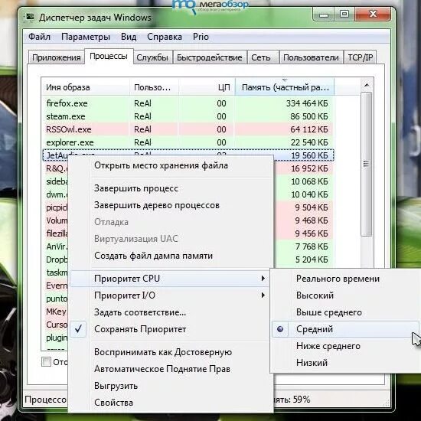421x421 pixels.
Task: Choose Воспринимать как Достоверную
Action: click(x=171, y=352)
